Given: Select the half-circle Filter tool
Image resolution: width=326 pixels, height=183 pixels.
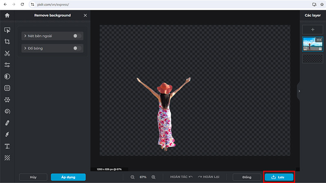Looking at the screenshot, I should 7,76.
